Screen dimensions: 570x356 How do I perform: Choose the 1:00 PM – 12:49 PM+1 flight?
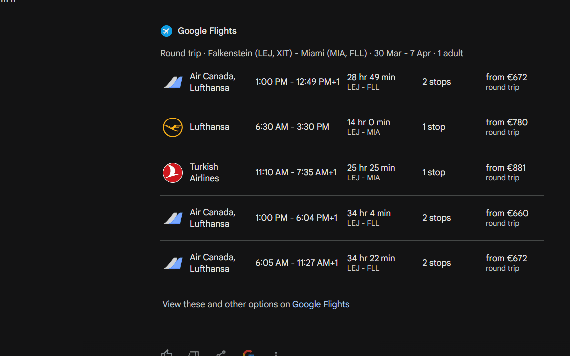pyautogui.click(x=297, y=82)
